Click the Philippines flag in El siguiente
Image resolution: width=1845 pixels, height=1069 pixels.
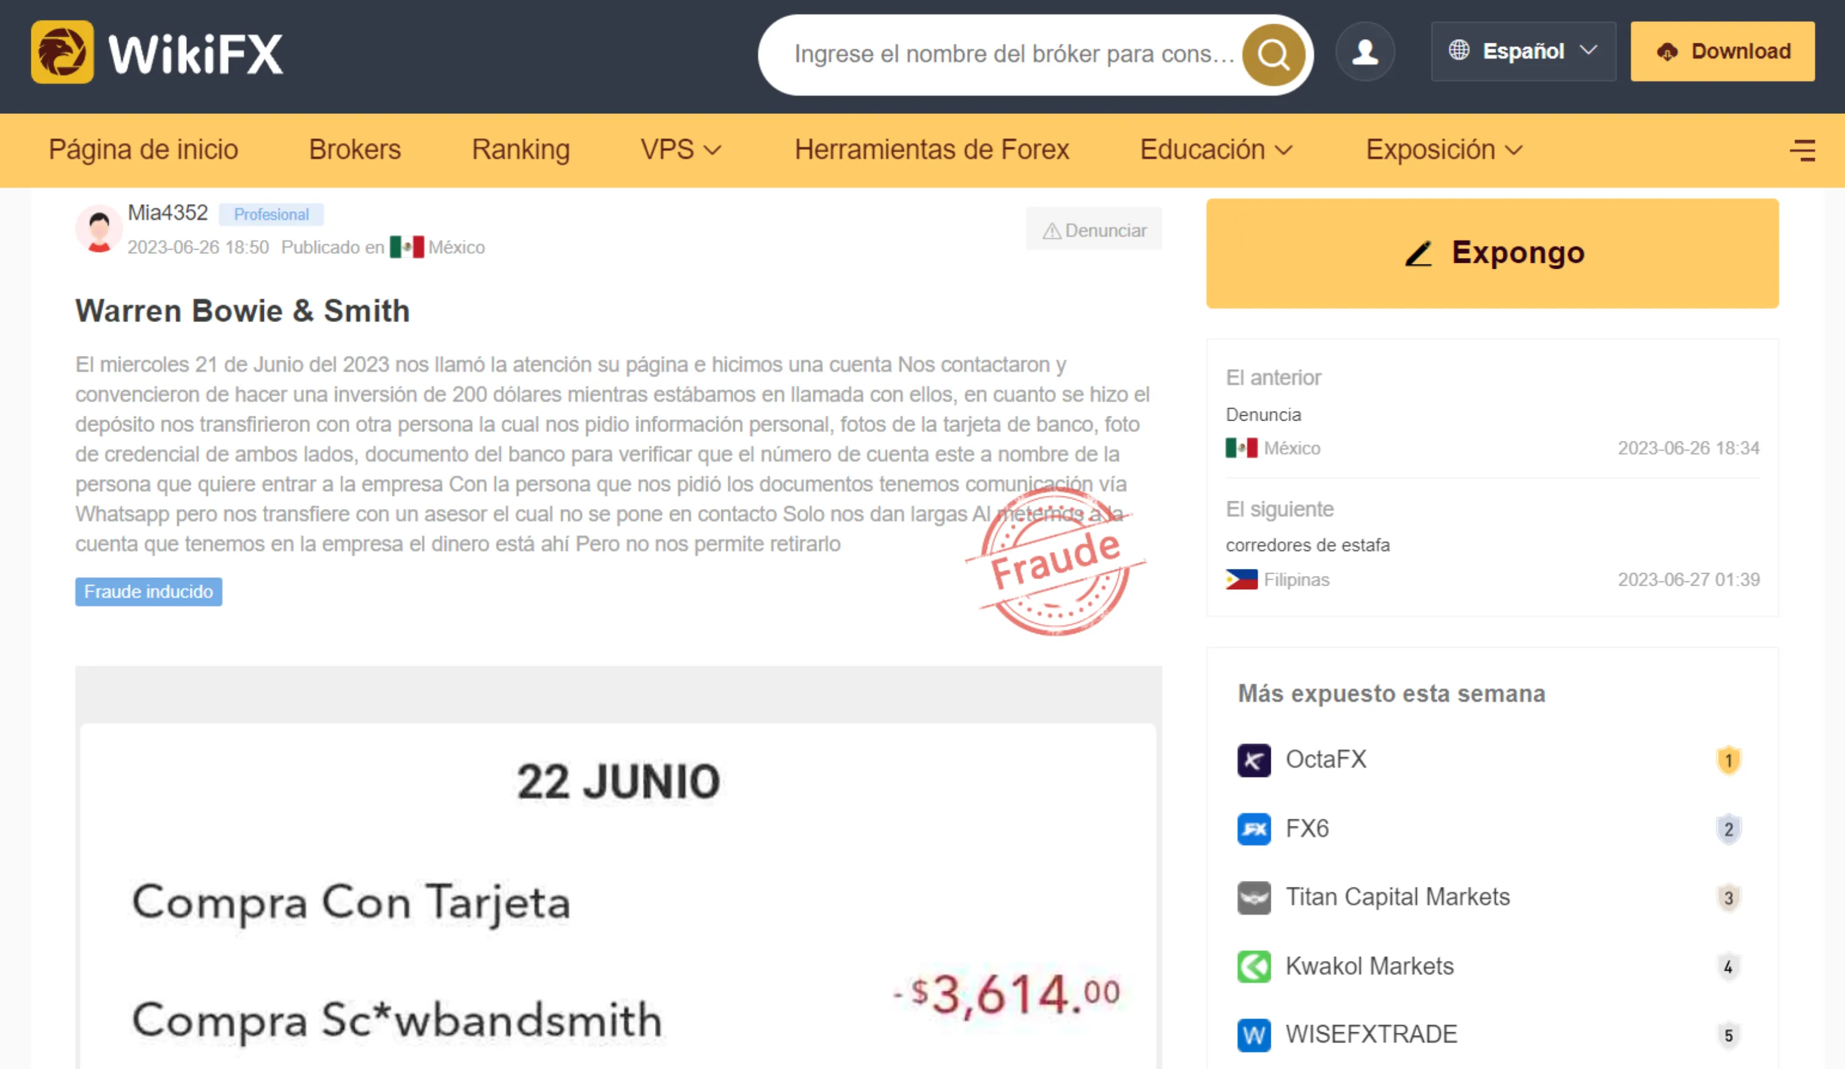click(1241, 579)
